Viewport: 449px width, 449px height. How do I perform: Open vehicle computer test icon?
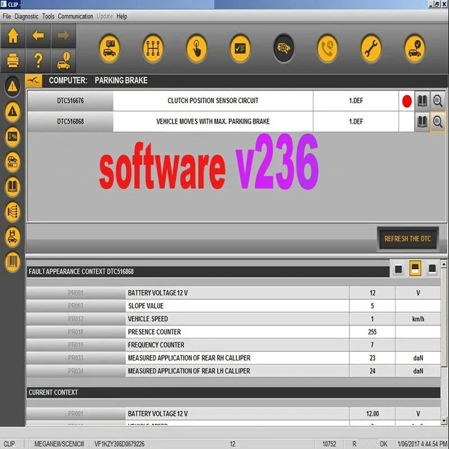(109, 48)
